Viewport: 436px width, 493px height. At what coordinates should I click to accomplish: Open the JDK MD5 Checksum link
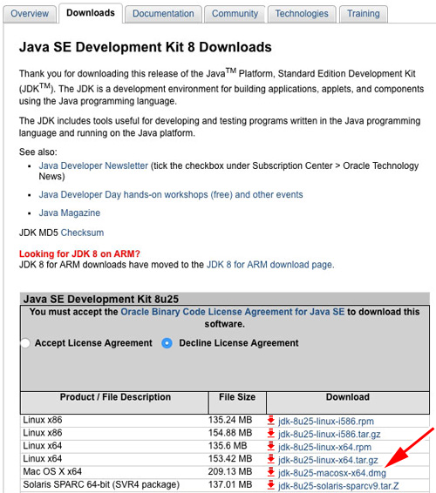click(82, 233)
